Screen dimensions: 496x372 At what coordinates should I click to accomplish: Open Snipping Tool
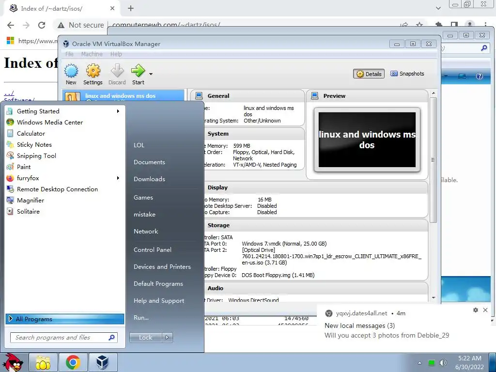tap(63, 155)
